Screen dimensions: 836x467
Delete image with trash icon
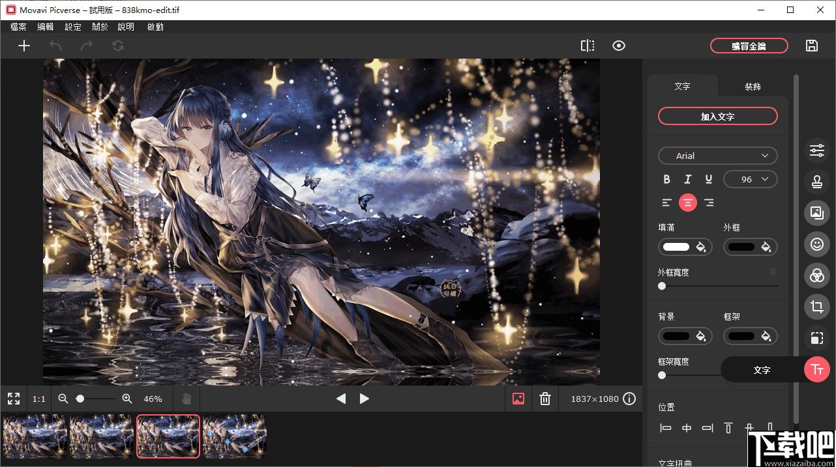[x=545, y=399]
